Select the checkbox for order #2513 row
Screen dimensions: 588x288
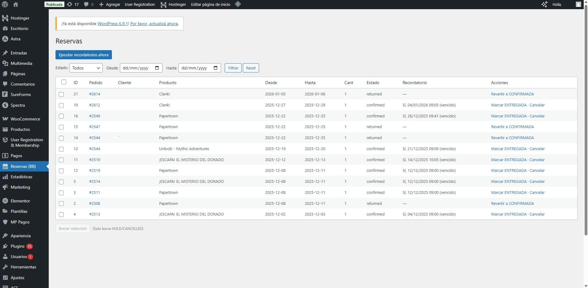point(61,215)
